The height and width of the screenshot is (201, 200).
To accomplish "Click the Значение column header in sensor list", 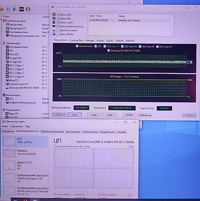I will coord(45,17).
